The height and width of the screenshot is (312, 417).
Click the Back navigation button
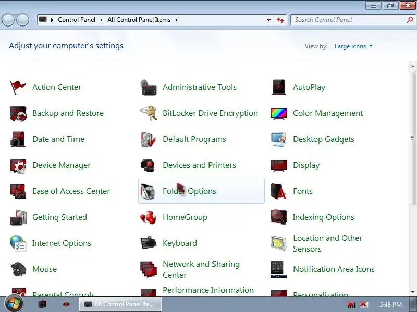[x=8, y=20]
